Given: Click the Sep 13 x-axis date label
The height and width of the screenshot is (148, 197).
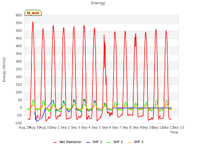Looking at the screenshot, I should [x=179, y=127].
